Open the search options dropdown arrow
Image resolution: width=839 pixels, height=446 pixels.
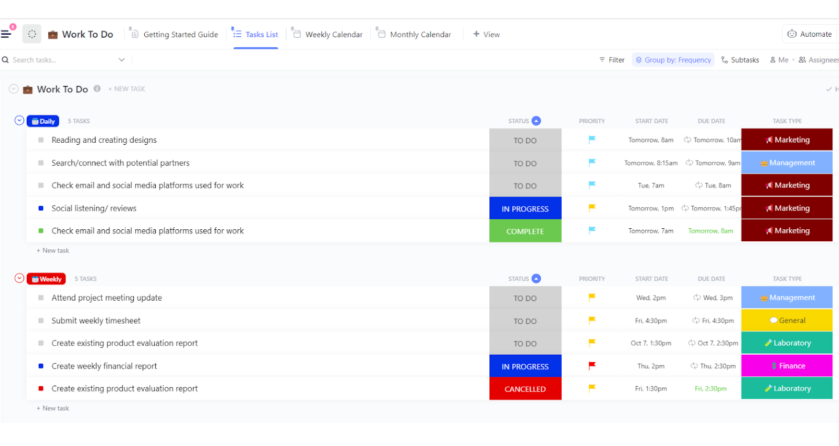pos(122,60)
